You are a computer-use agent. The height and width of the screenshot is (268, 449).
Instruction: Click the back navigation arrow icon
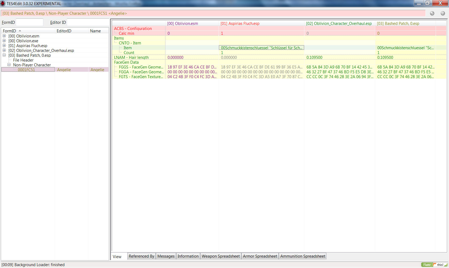(x=432, y=13)
